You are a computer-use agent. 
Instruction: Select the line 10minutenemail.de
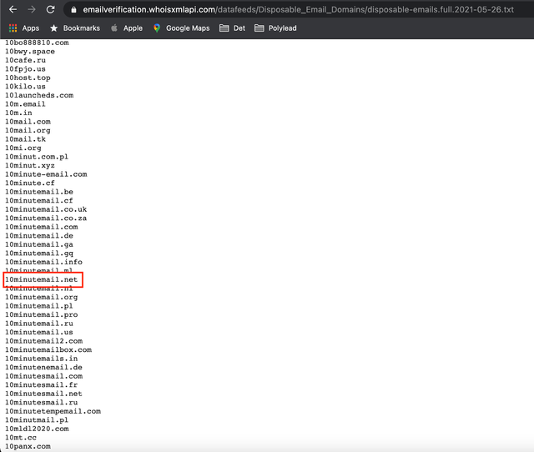[43, 368]
